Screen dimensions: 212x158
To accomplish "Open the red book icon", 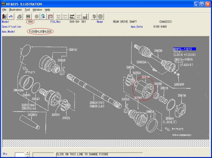I will (x=50, y=16).
